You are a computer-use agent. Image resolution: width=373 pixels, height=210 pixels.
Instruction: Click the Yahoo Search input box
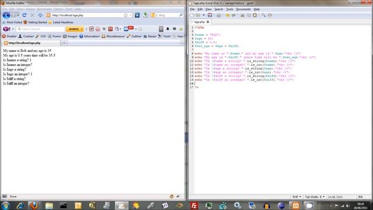tap(41, 29)
